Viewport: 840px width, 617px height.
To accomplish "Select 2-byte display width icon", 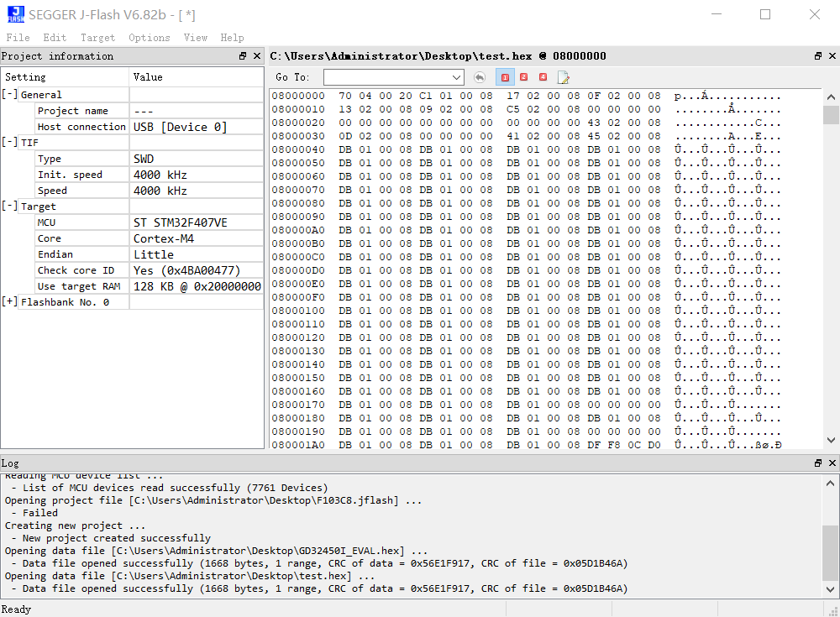I will (x=523, y=76).
